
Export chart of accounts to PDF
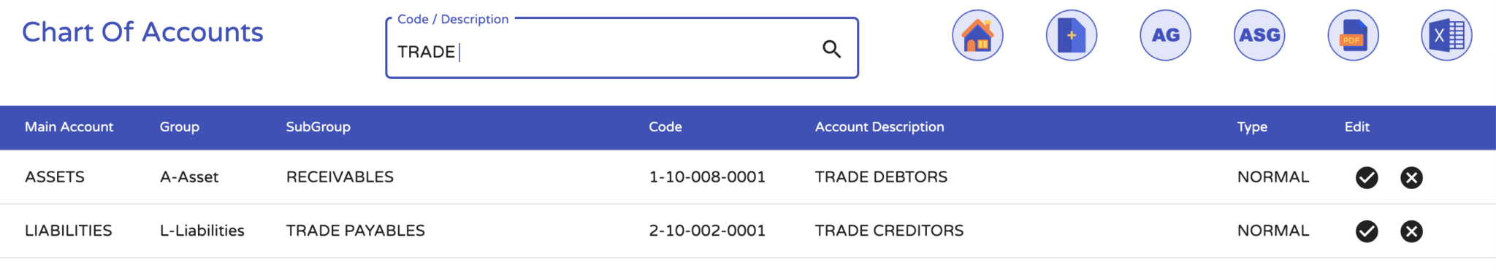[1354, 35]
